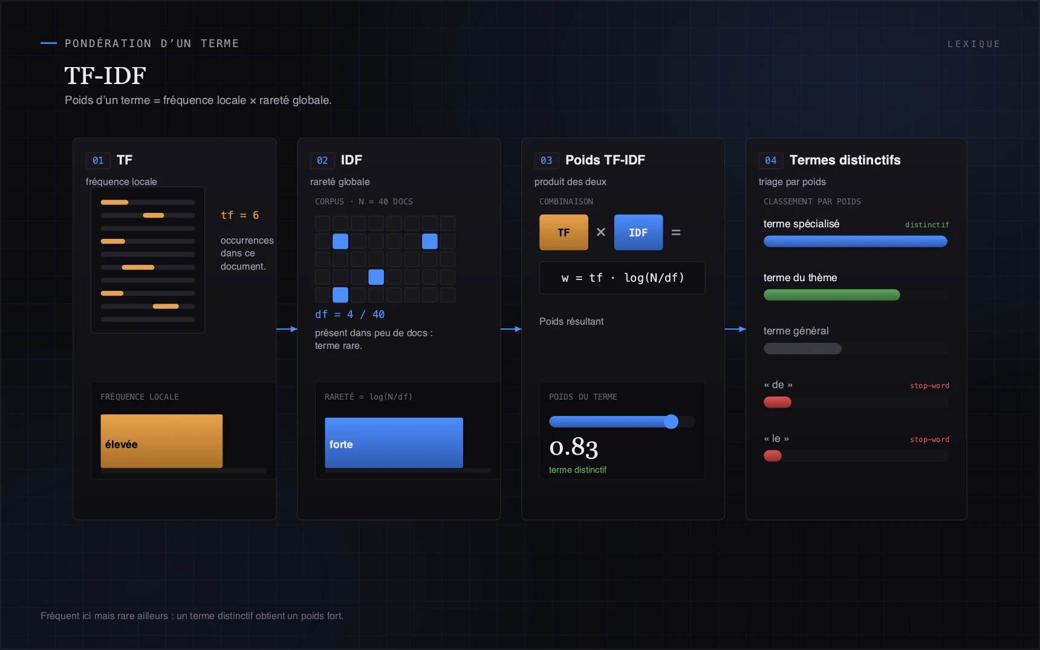The width and height of the screenshot is (1040, 650).
Task: Click the orange TF block
Action: (x=564, y=232)
